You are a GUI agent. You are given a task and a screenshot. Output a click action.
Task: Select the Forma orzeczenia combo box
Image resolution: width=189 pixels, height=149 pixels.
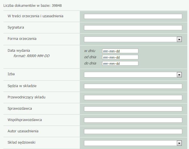pos(133,39)
